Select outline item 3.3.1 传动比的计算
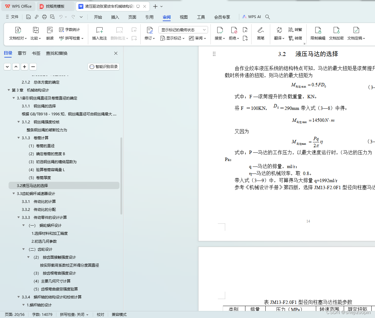Viewport: 375px width, 318px height. coord(39,201)
